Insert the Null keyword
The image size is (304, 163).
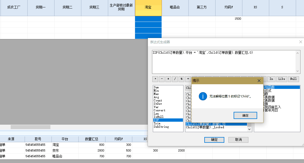tap(293, 79)
